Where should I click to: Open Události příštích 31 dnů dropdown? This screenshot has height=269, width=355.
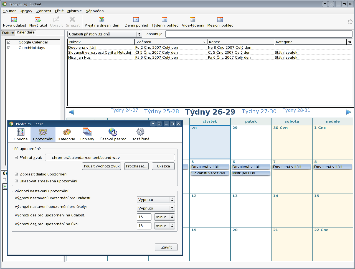[x=105, y=34]
